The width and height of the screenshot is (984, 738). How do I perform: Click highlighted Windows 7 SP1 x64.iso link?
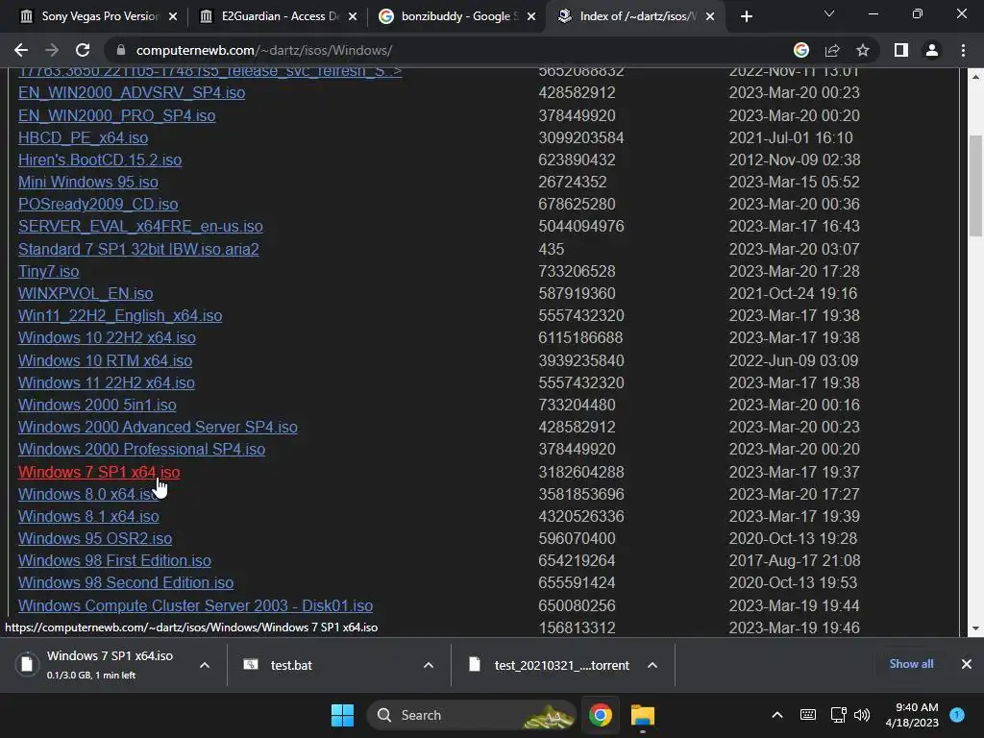coord(99,472)
